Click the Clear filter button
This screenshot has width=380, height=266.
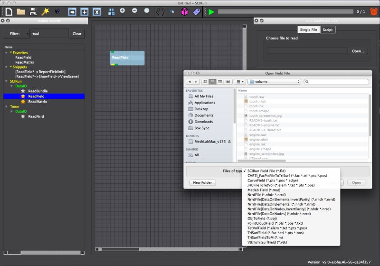[x=77, y=34]
